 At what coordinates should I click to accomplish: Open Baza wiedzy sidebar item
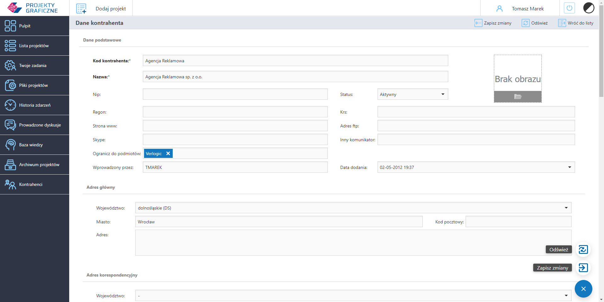click(31, 145)
